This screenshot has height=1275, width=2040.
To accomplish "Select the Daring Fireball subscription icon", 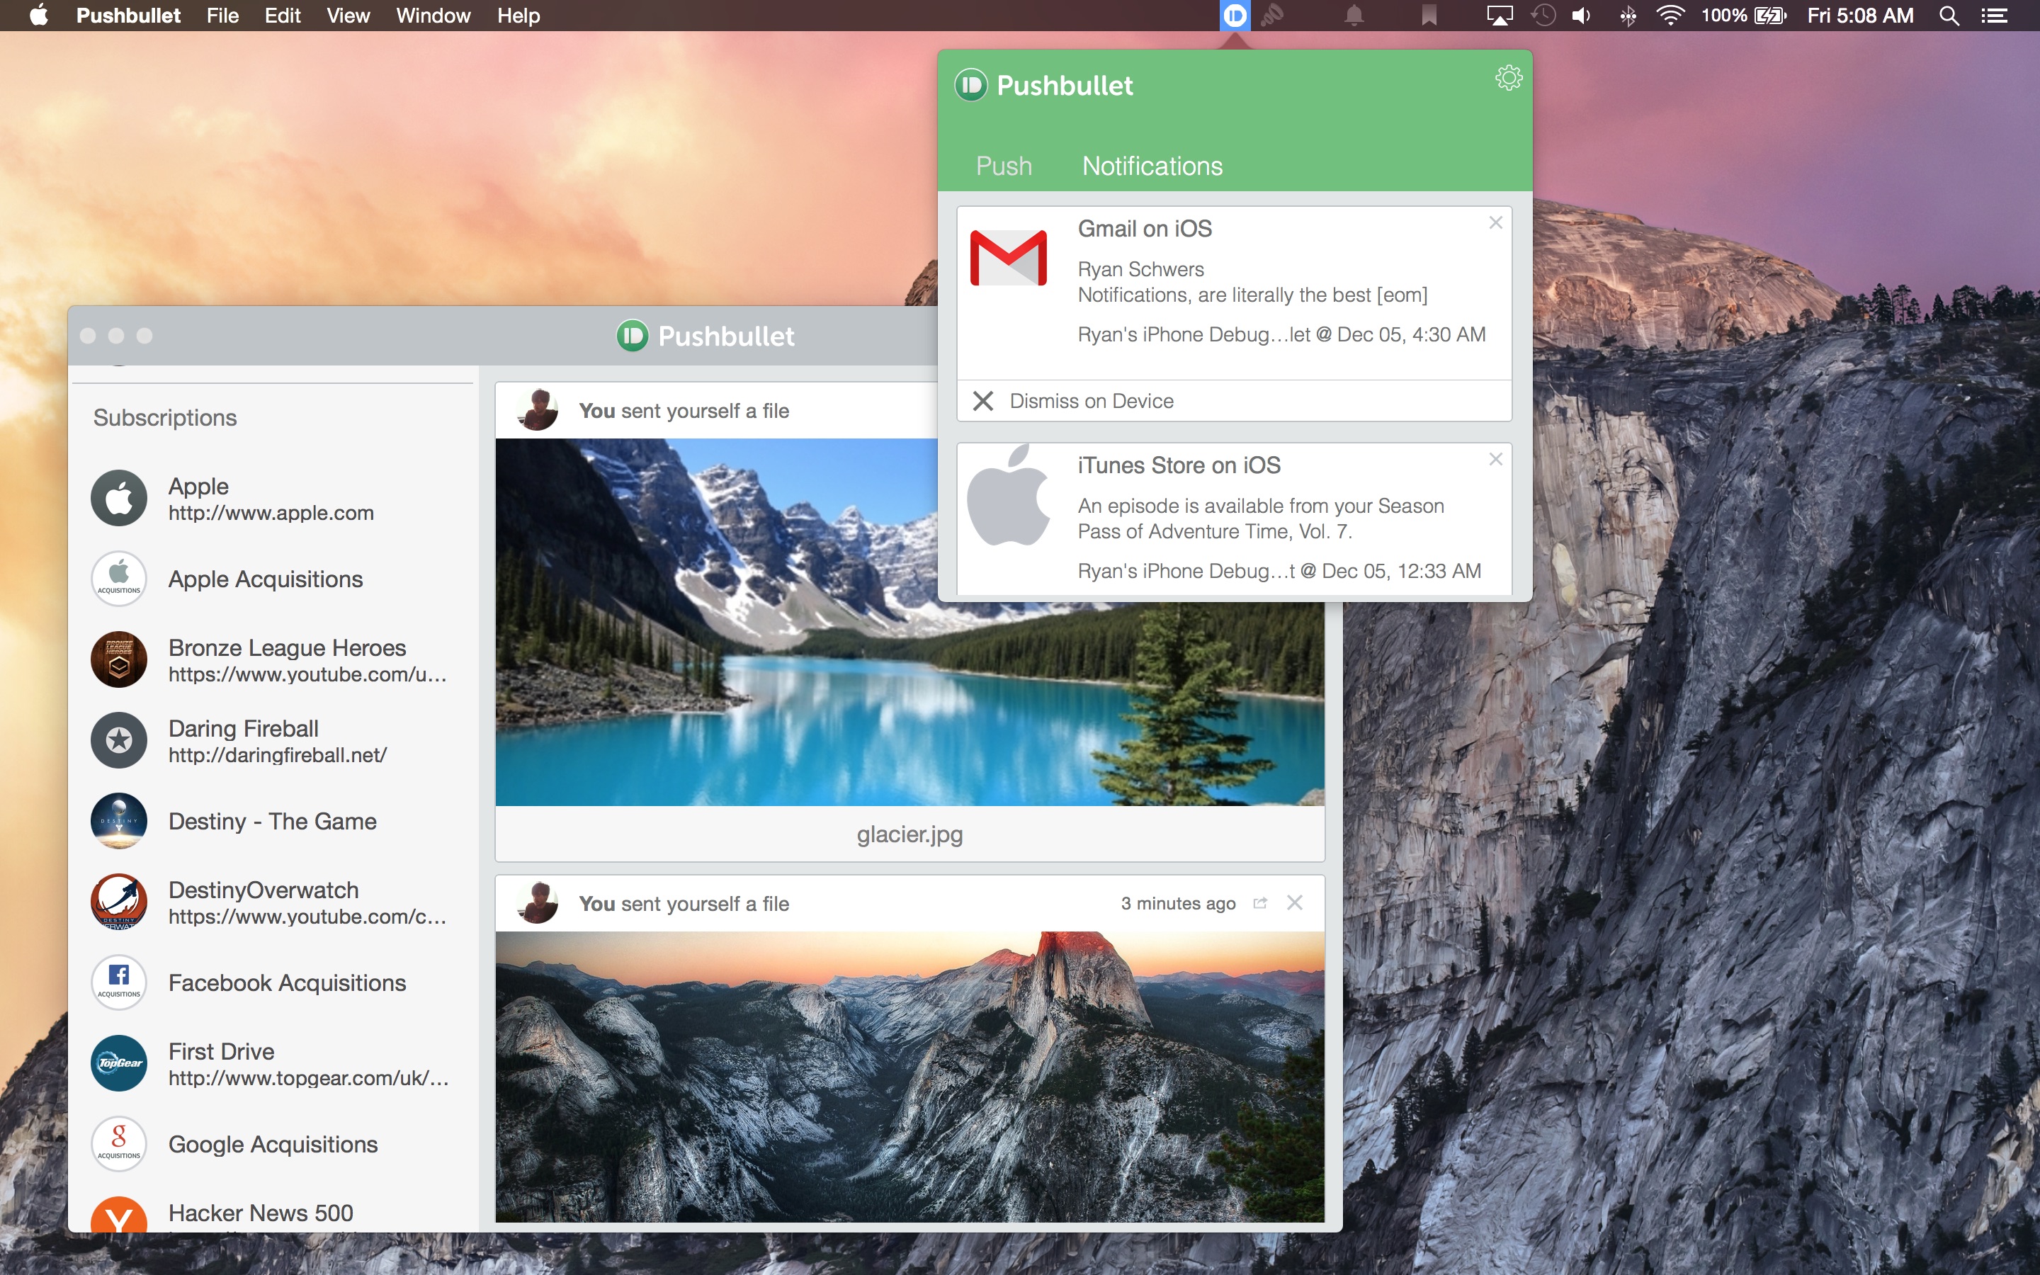I will pos(119,740).
